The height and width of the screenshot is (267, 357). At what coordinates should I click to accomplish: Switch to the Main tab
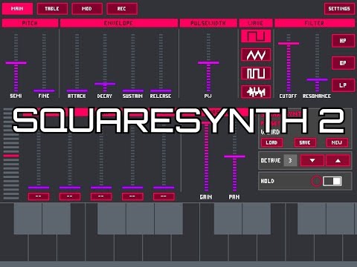pos(17,9)
